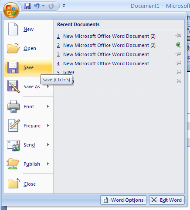Viewport: 190px width, 210px height.
Task: Click the Document1 - Microsoft title text
Action: [160, 6]
